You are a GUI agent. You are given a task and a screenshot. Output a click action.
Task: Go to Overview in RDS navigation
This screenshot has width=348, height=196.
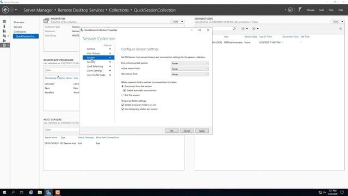(x=19, y=22)
